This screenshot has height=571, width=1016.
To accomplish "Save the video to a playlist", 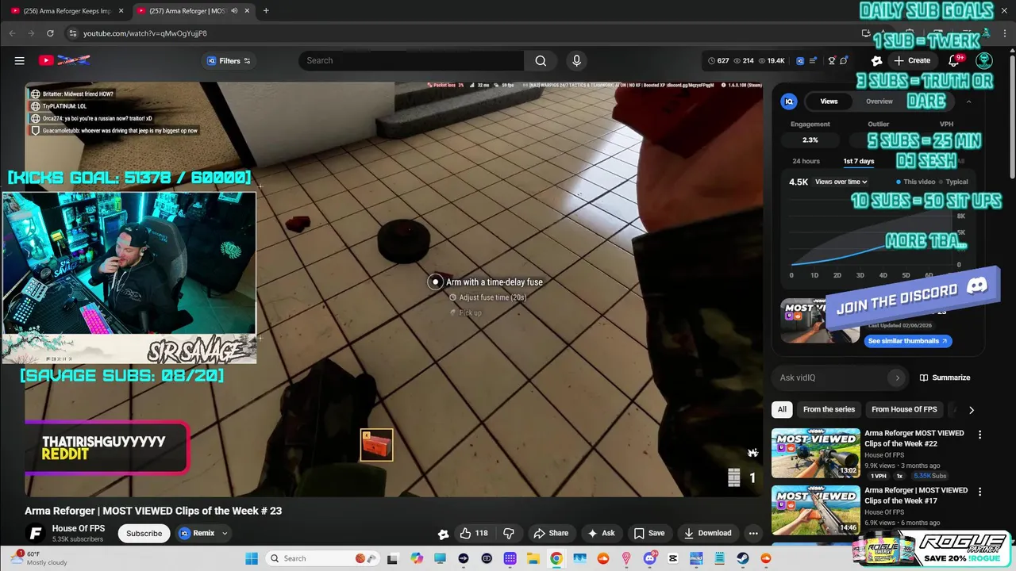I will [x=649, y=533].
